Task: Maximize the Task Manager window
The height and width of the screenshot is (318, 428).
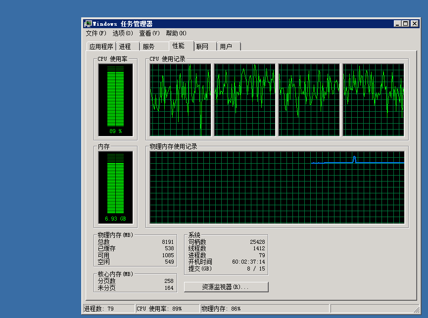Action: [406, 24]
